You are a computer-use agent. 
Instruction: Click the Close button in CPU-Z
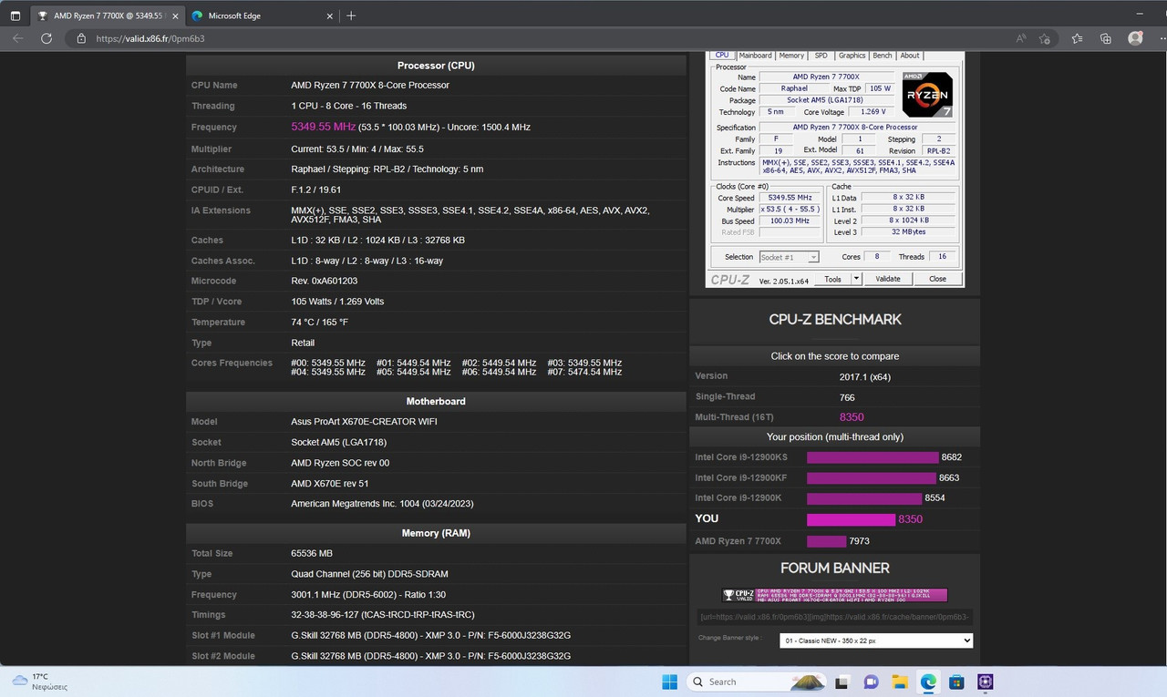click(x=937, y=279)
